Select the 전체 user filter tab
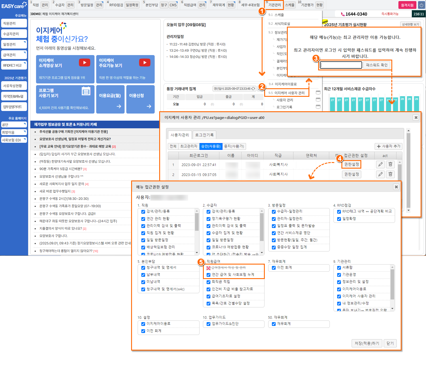Screen dimensions: 426x369 tap(173, 146)
